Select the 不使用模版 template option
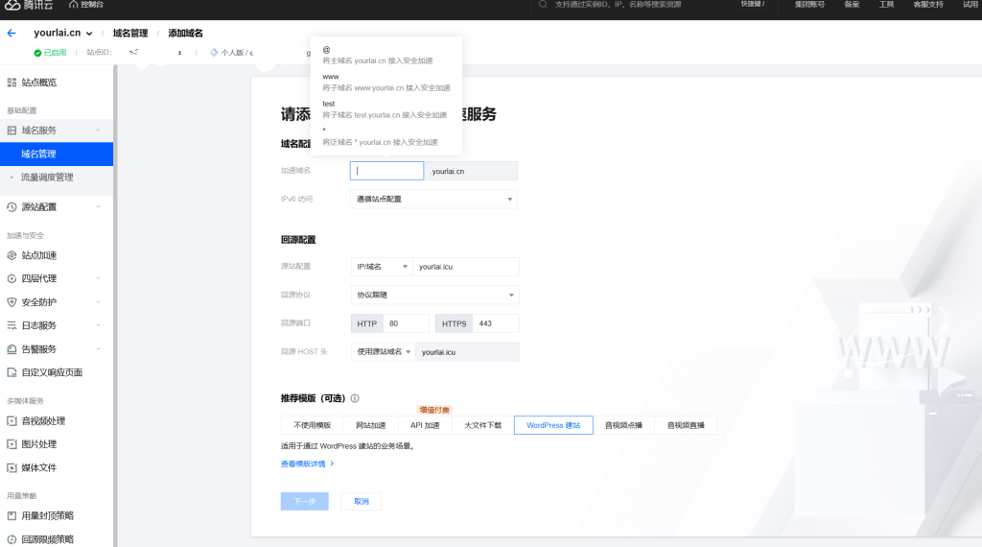Screen dimensions: 982x547 tap(311, 425)
